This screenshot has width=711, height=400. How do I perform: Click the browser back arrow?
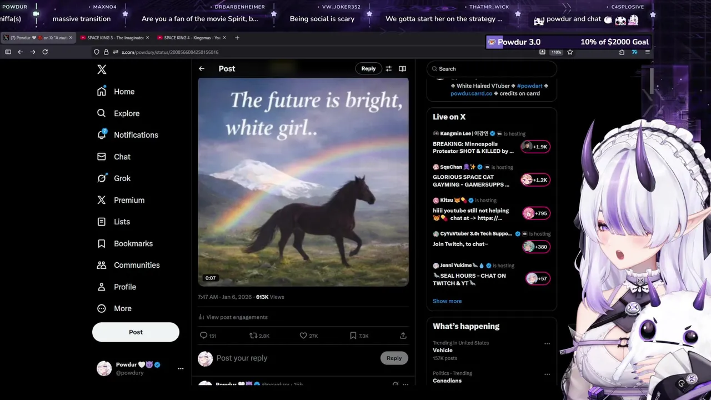21,52
